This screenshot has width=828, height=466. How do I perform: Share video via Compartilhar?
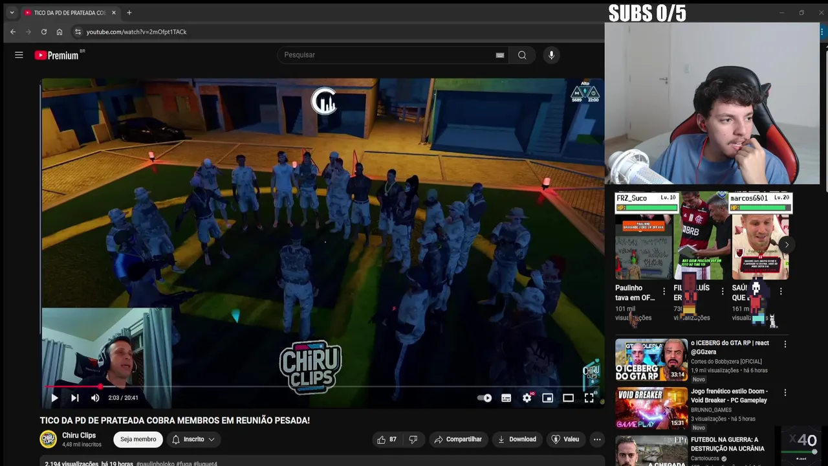click(x=458, y=439)
